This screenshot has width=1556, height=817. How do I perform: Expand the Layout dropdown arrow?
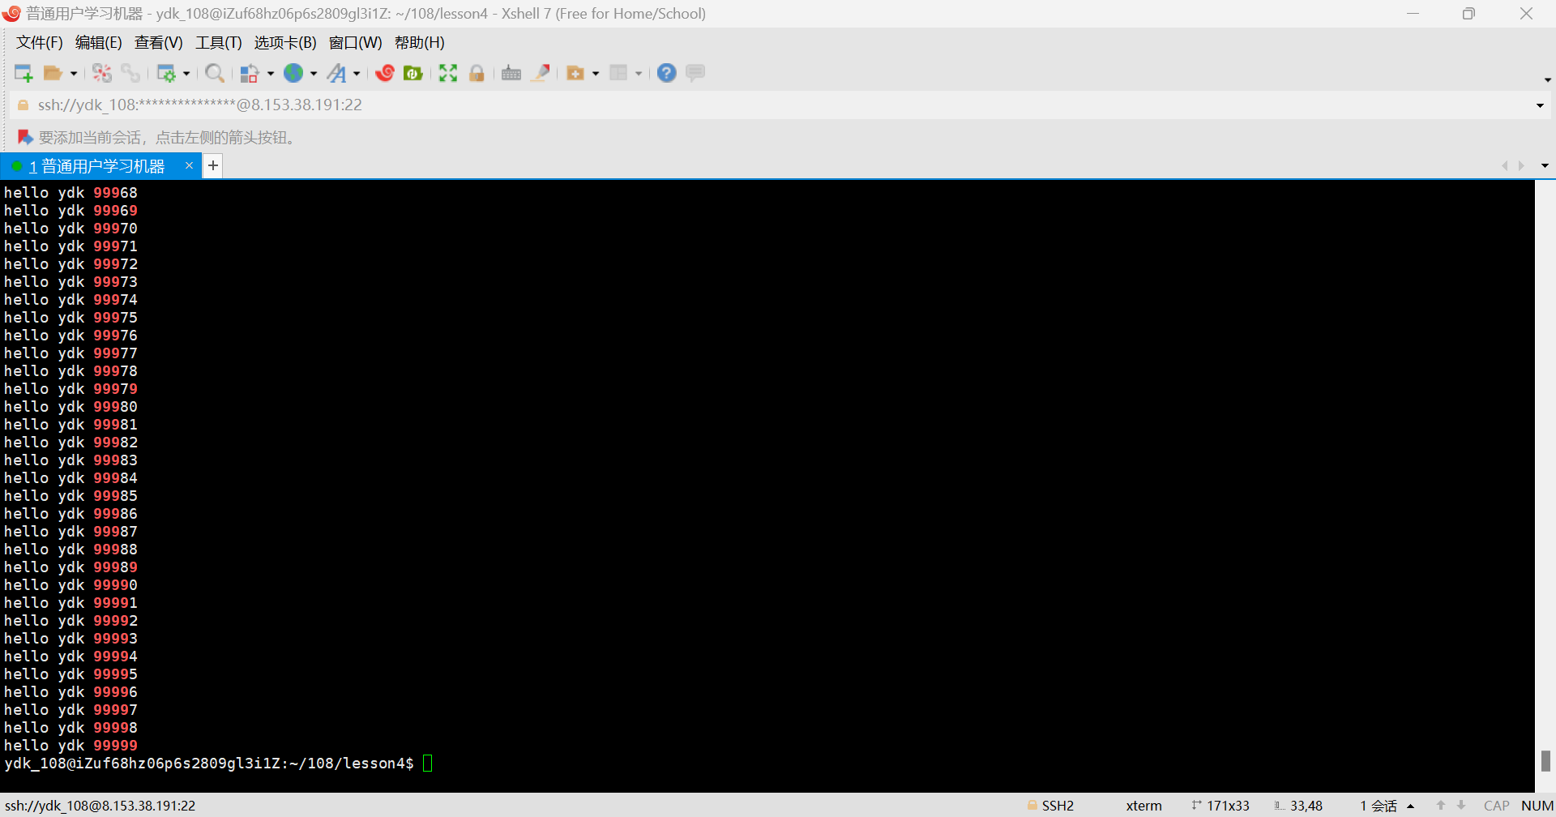coord(639,74)
